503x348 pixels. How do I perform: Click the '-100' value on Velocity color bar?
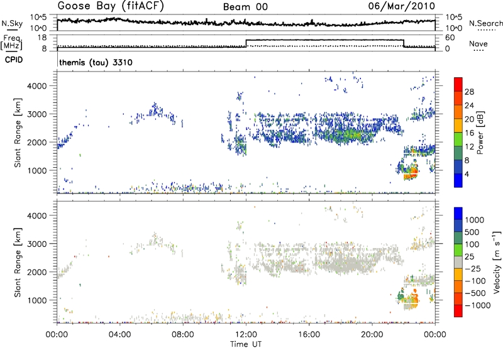(x=475, y=281)
